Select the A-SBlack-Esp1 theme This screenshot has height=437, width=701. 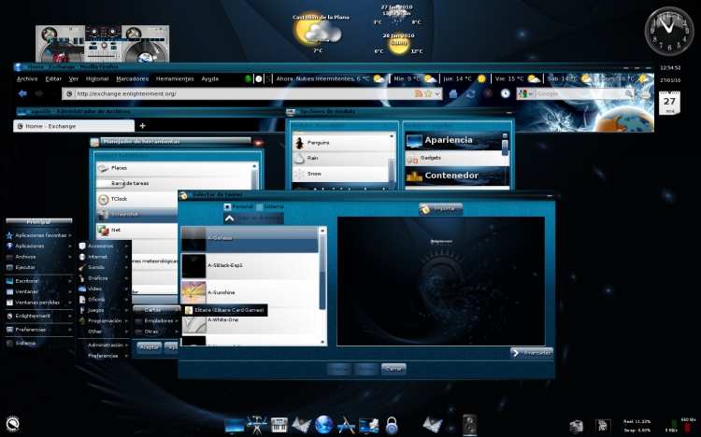point(250,265)
